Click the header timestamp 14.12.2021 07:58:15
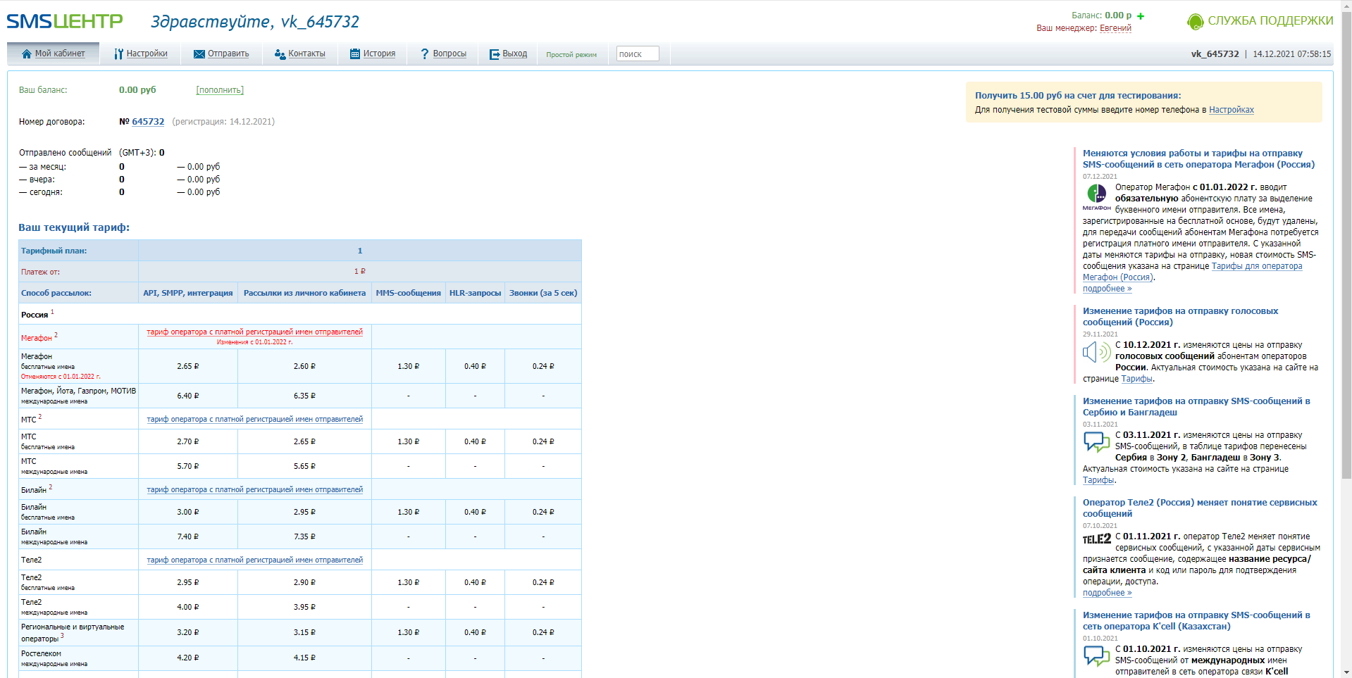 [x=1292, y=54]
